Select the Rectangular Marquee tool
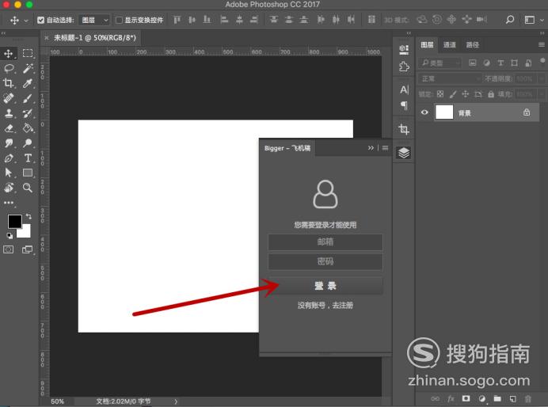Image resolution: width=548 pixels, height=407 pixels. click(28, 53)
